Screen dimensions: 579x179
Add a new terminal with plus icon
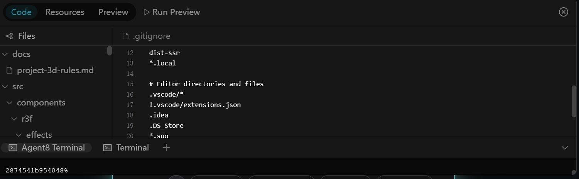[166, 148]
